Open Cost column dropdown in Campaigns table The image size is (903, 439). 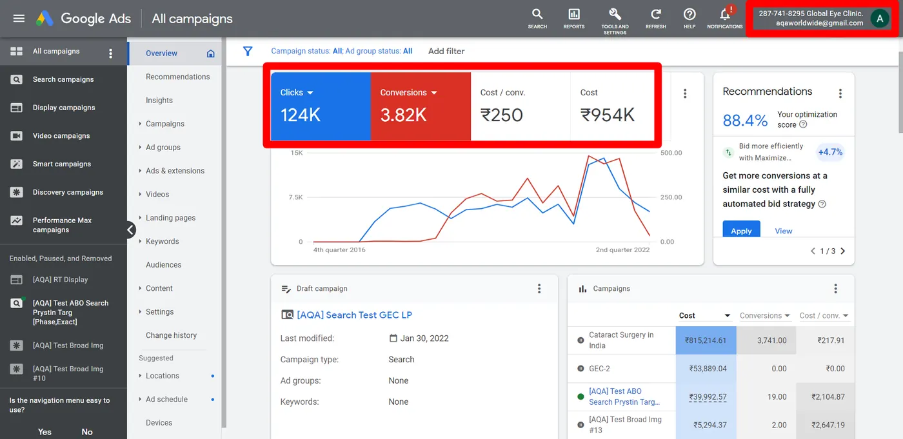tap(706, 315)
